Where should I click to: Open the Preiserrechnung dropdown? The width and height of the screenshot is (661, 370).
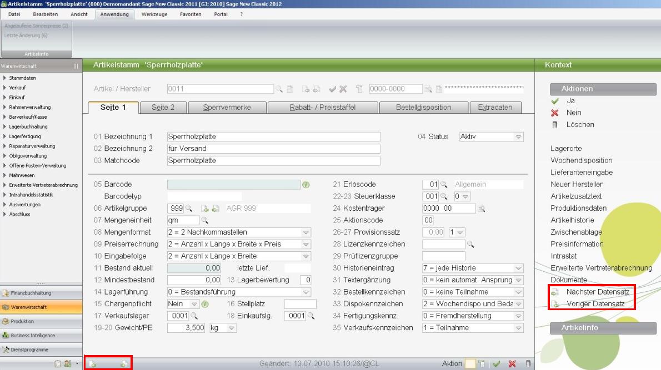click(x=306, y=244)
